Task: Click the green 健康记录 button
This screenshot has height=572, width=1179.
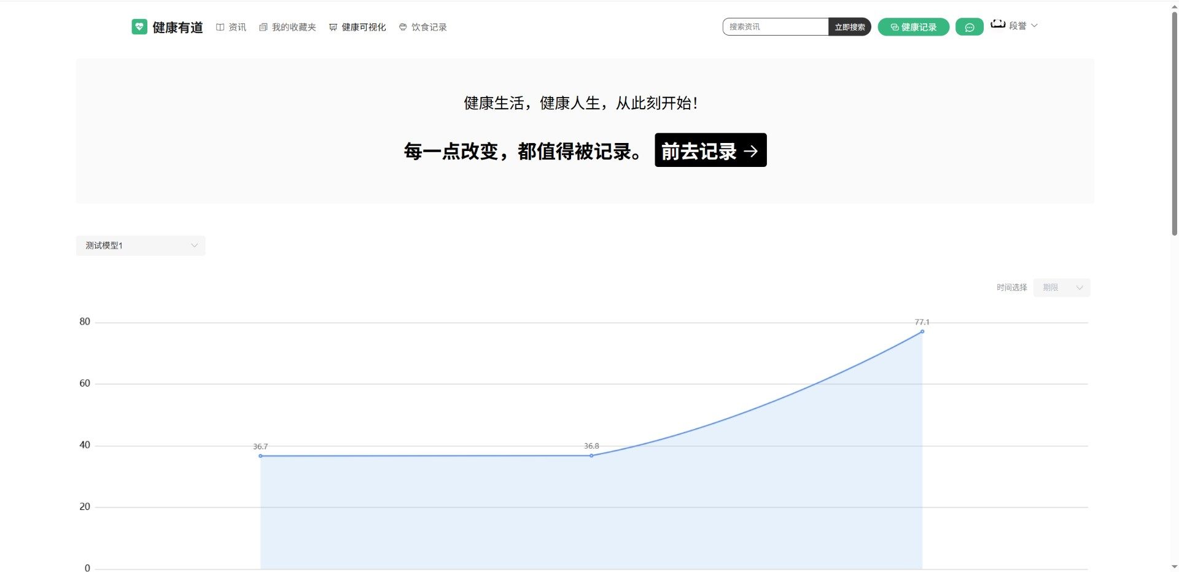Action: (x=914, y=27)
